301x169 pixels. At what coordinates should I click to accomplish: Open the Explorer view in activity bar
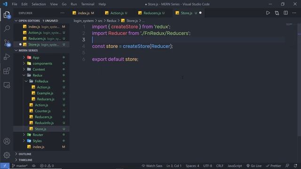tap(7, 15)
